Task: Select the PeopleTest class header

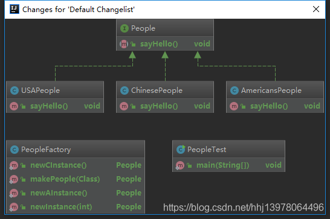Action: point(229,149)
